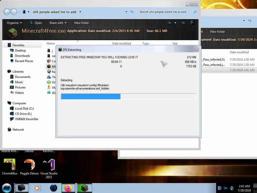Click the Minecraft block taskbar button
Screen dimensions: 257x193
pos(85,188)
